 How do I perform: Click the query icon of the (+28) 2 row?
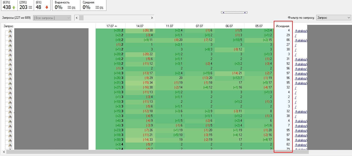10,31
